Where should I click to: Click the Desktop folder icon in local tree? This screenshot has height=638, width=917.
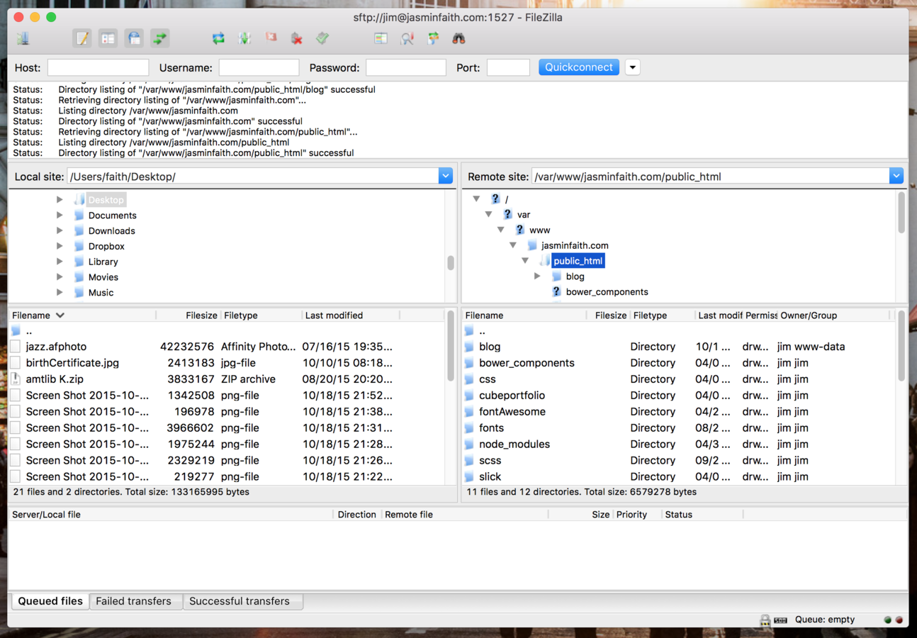pos(79,200)
